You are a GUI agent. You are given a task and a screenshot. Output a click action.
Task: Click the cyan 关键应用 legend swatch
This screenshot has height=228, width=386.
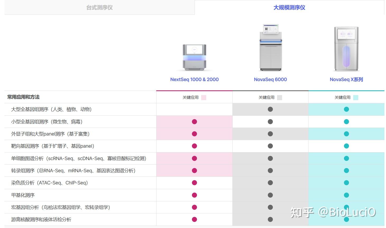click(x=356, y=97)
